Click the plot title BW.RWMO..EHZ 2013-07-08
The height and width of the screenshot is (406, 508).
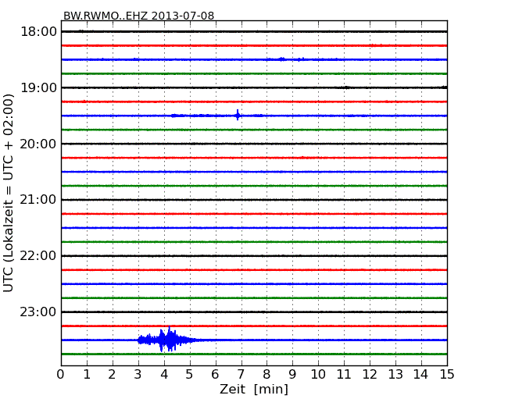point(138,16)
